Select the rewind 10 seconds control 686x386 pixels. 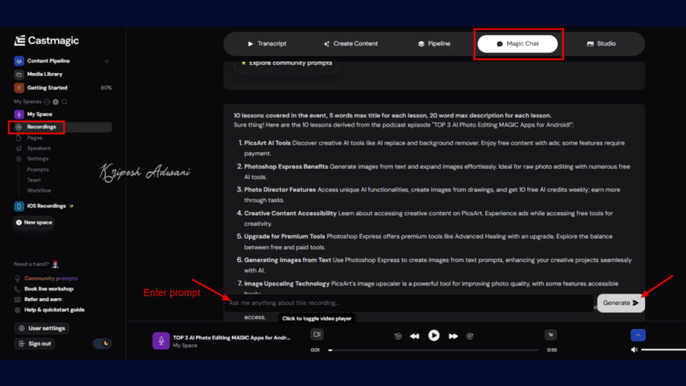point(399,336)
